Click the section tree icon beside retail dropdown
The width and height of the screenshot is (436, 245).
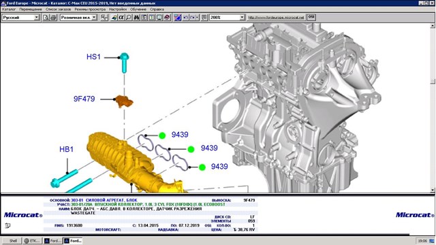click(104, 17)
